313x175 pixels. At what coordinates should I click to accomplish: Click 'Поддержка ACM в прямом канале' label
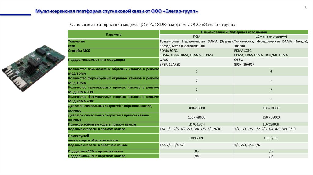(x=114, y=151)
